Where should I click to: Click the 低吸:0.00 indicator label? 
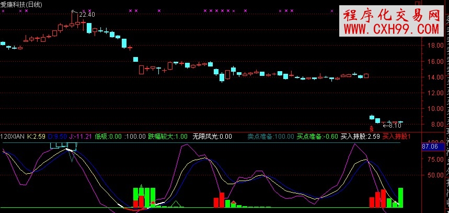107,137
